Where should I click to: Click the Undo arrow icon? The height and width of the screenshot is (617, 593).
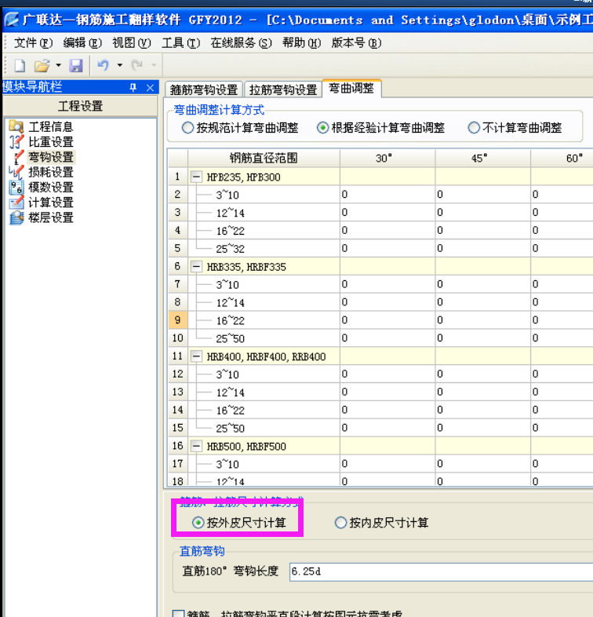click(103, 65)
